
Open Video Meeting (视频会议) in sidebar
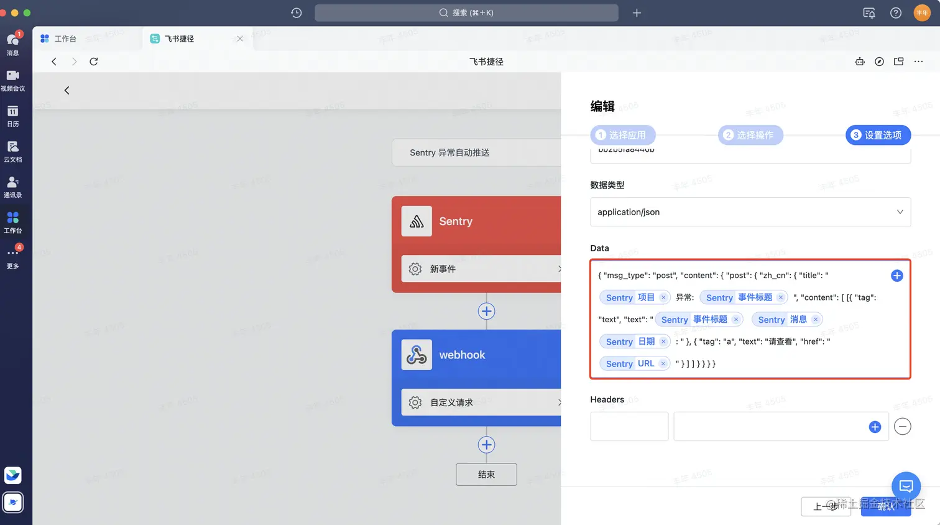tap(12, 80)
